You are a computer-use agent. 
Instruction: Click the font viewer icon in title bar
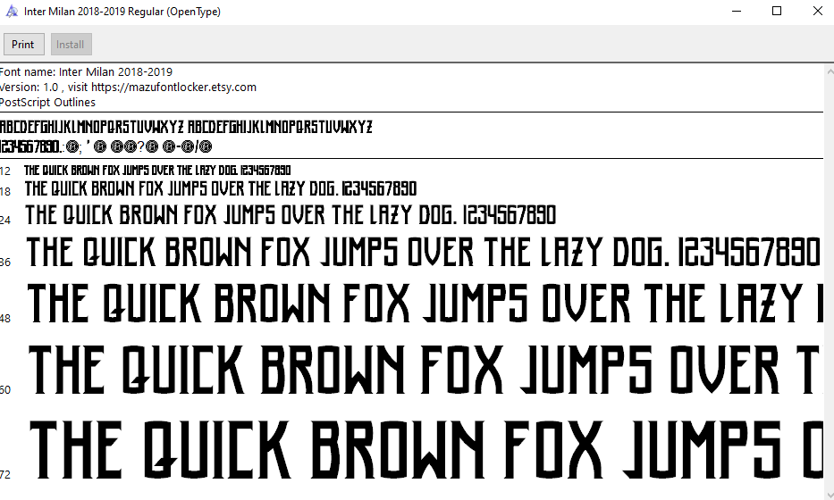tap(12, 12)
